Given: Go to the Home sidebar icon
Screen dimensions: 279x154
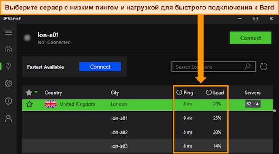Looking at the screenshot, I should coord(8,49).
